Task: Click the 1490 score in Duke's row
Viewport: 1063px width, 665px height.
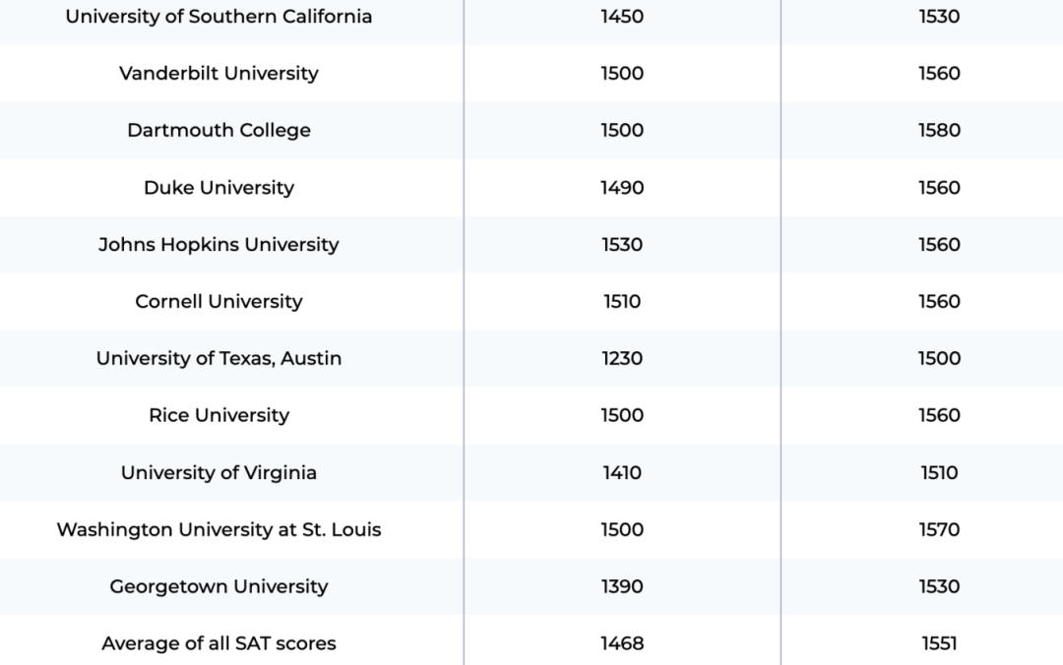Action: pyautogui.click(x=622, y=188)
